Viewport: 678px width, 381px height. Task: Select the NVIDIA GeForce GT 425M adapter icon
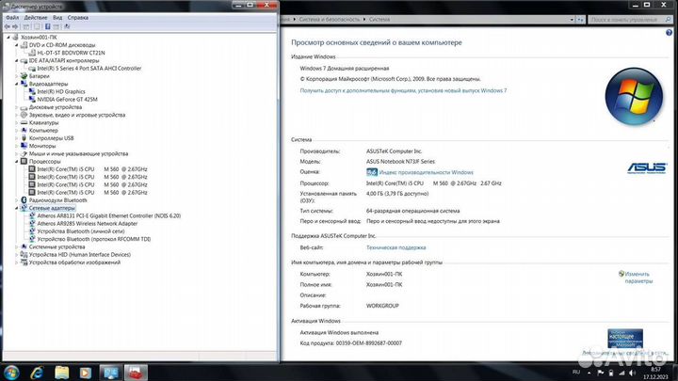coord(32,100)
